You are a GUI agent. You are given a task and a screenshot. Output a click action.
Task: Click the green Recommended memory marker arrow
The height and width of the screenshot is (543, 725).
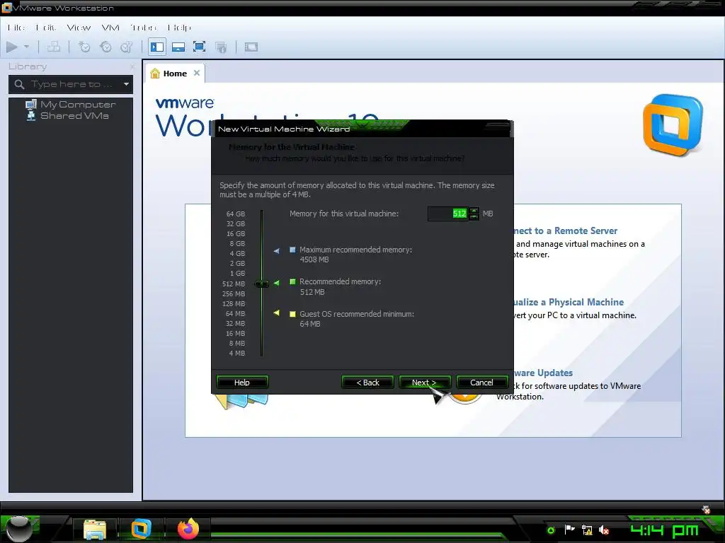(x=277, y=283)
